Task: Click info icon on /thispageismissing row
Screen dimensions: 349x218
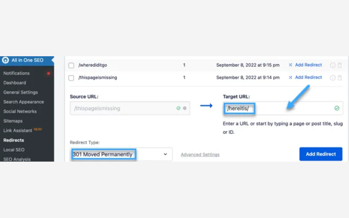Action: (x=333, y=78)
